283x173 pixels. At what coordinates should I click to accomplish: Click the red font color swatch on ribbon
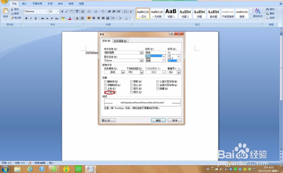tap(70, 18)
